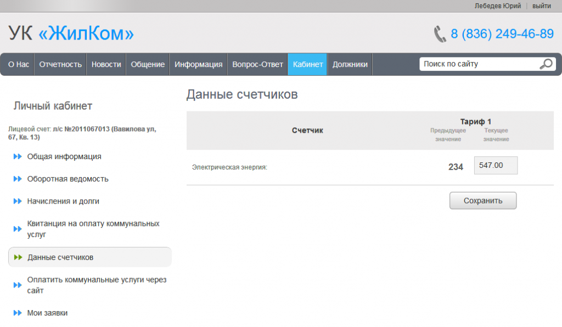Click the Поиск по сайту field
This screenshot has width=562, height=327.
pyautogui.click(x=477, y=64)
